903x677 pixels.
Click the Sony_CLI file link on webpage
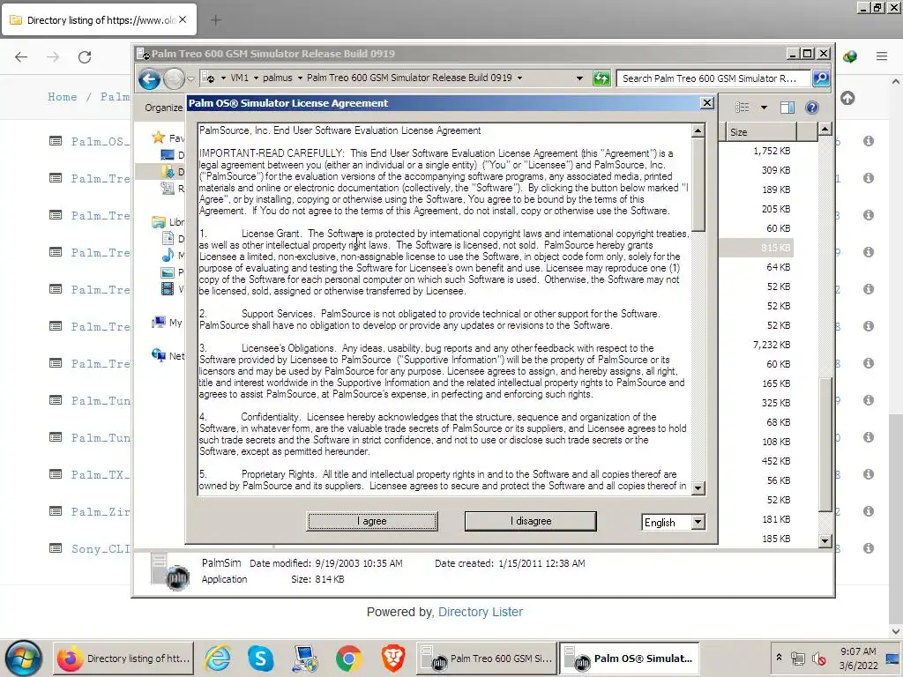(101, 549)
